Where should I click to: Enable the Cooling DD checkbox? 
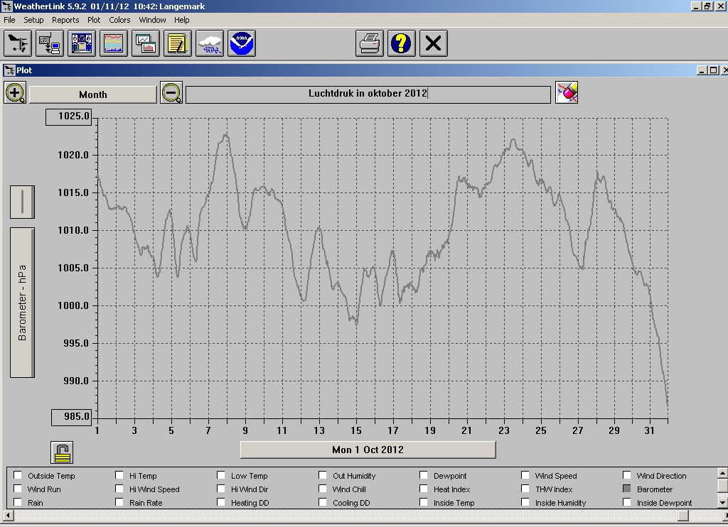tap(323, 502)
